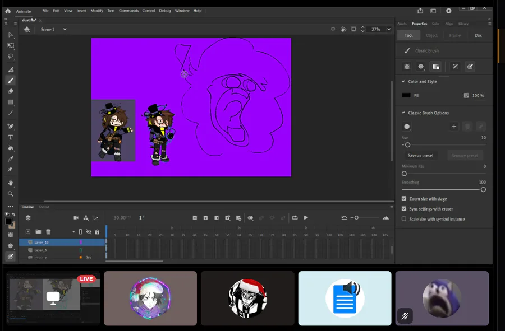Image resolution: width=505 pixels, height=331 pixels.
Task: Collapse the Classic Brush Options section
Action: click(x=403, y=113)
